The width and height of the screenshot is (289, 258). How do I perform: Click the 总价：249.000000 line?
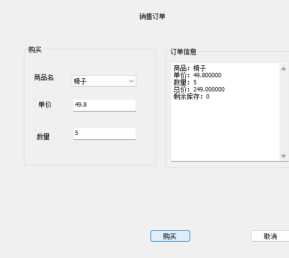click(x=199, y=89)
